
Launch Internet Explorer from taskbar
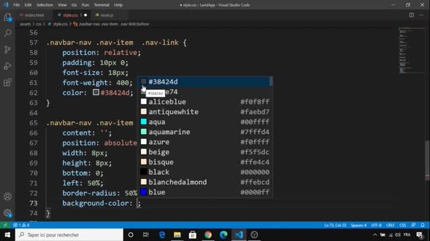pos(162,235)
